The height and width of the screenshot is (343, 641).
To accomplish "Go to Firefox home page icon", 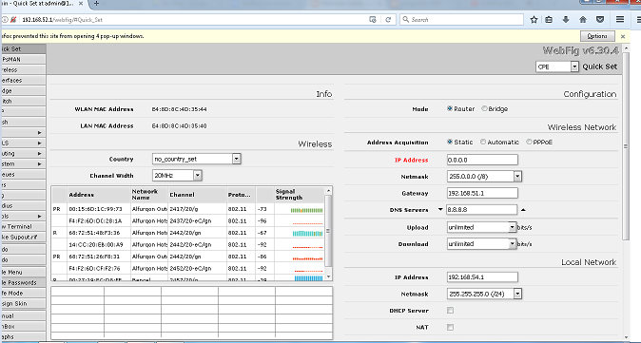I will (583, 20).
